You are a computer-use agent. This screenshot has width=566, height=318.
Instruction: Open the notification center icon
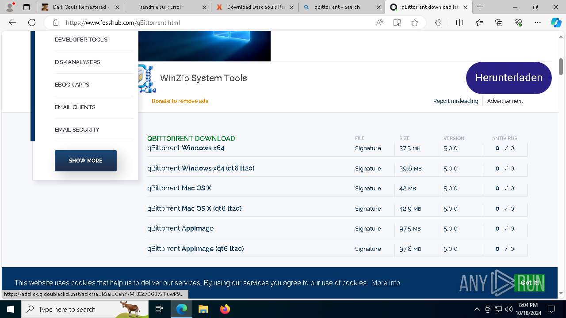point(551,309)
